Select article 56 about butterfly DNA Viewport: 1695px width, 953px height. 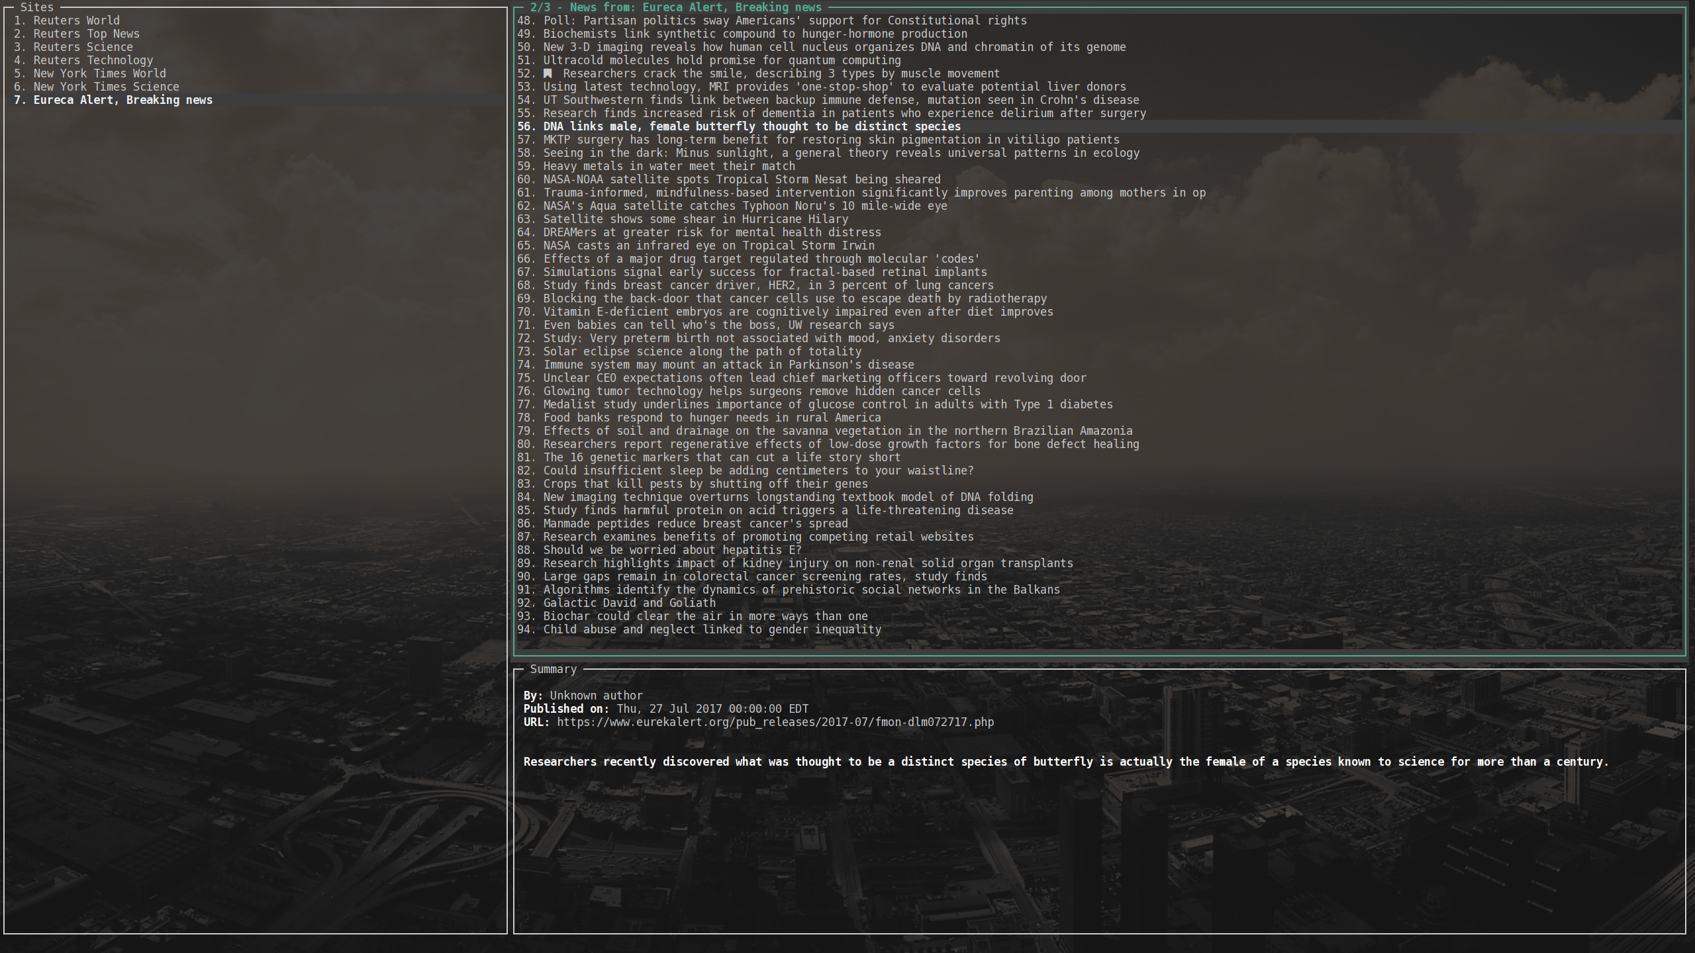[751, 126]
